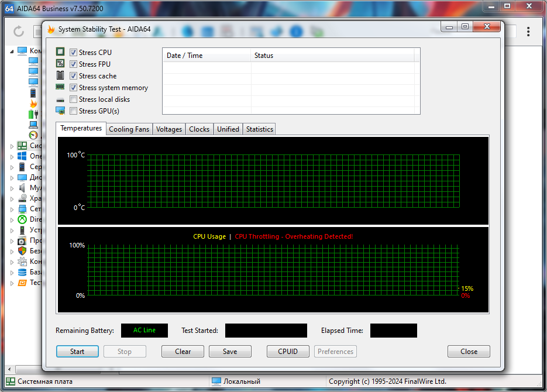Select the laptop icon in the tree
Viewport: 547px width, 392px height.
pyautogui.click(x=33, y=125)
